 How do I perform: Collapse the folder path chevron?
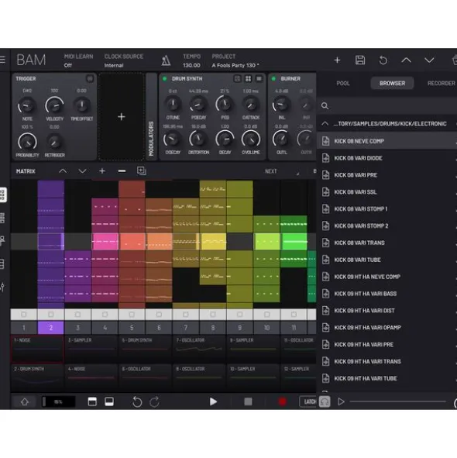[x=325, y=123]
